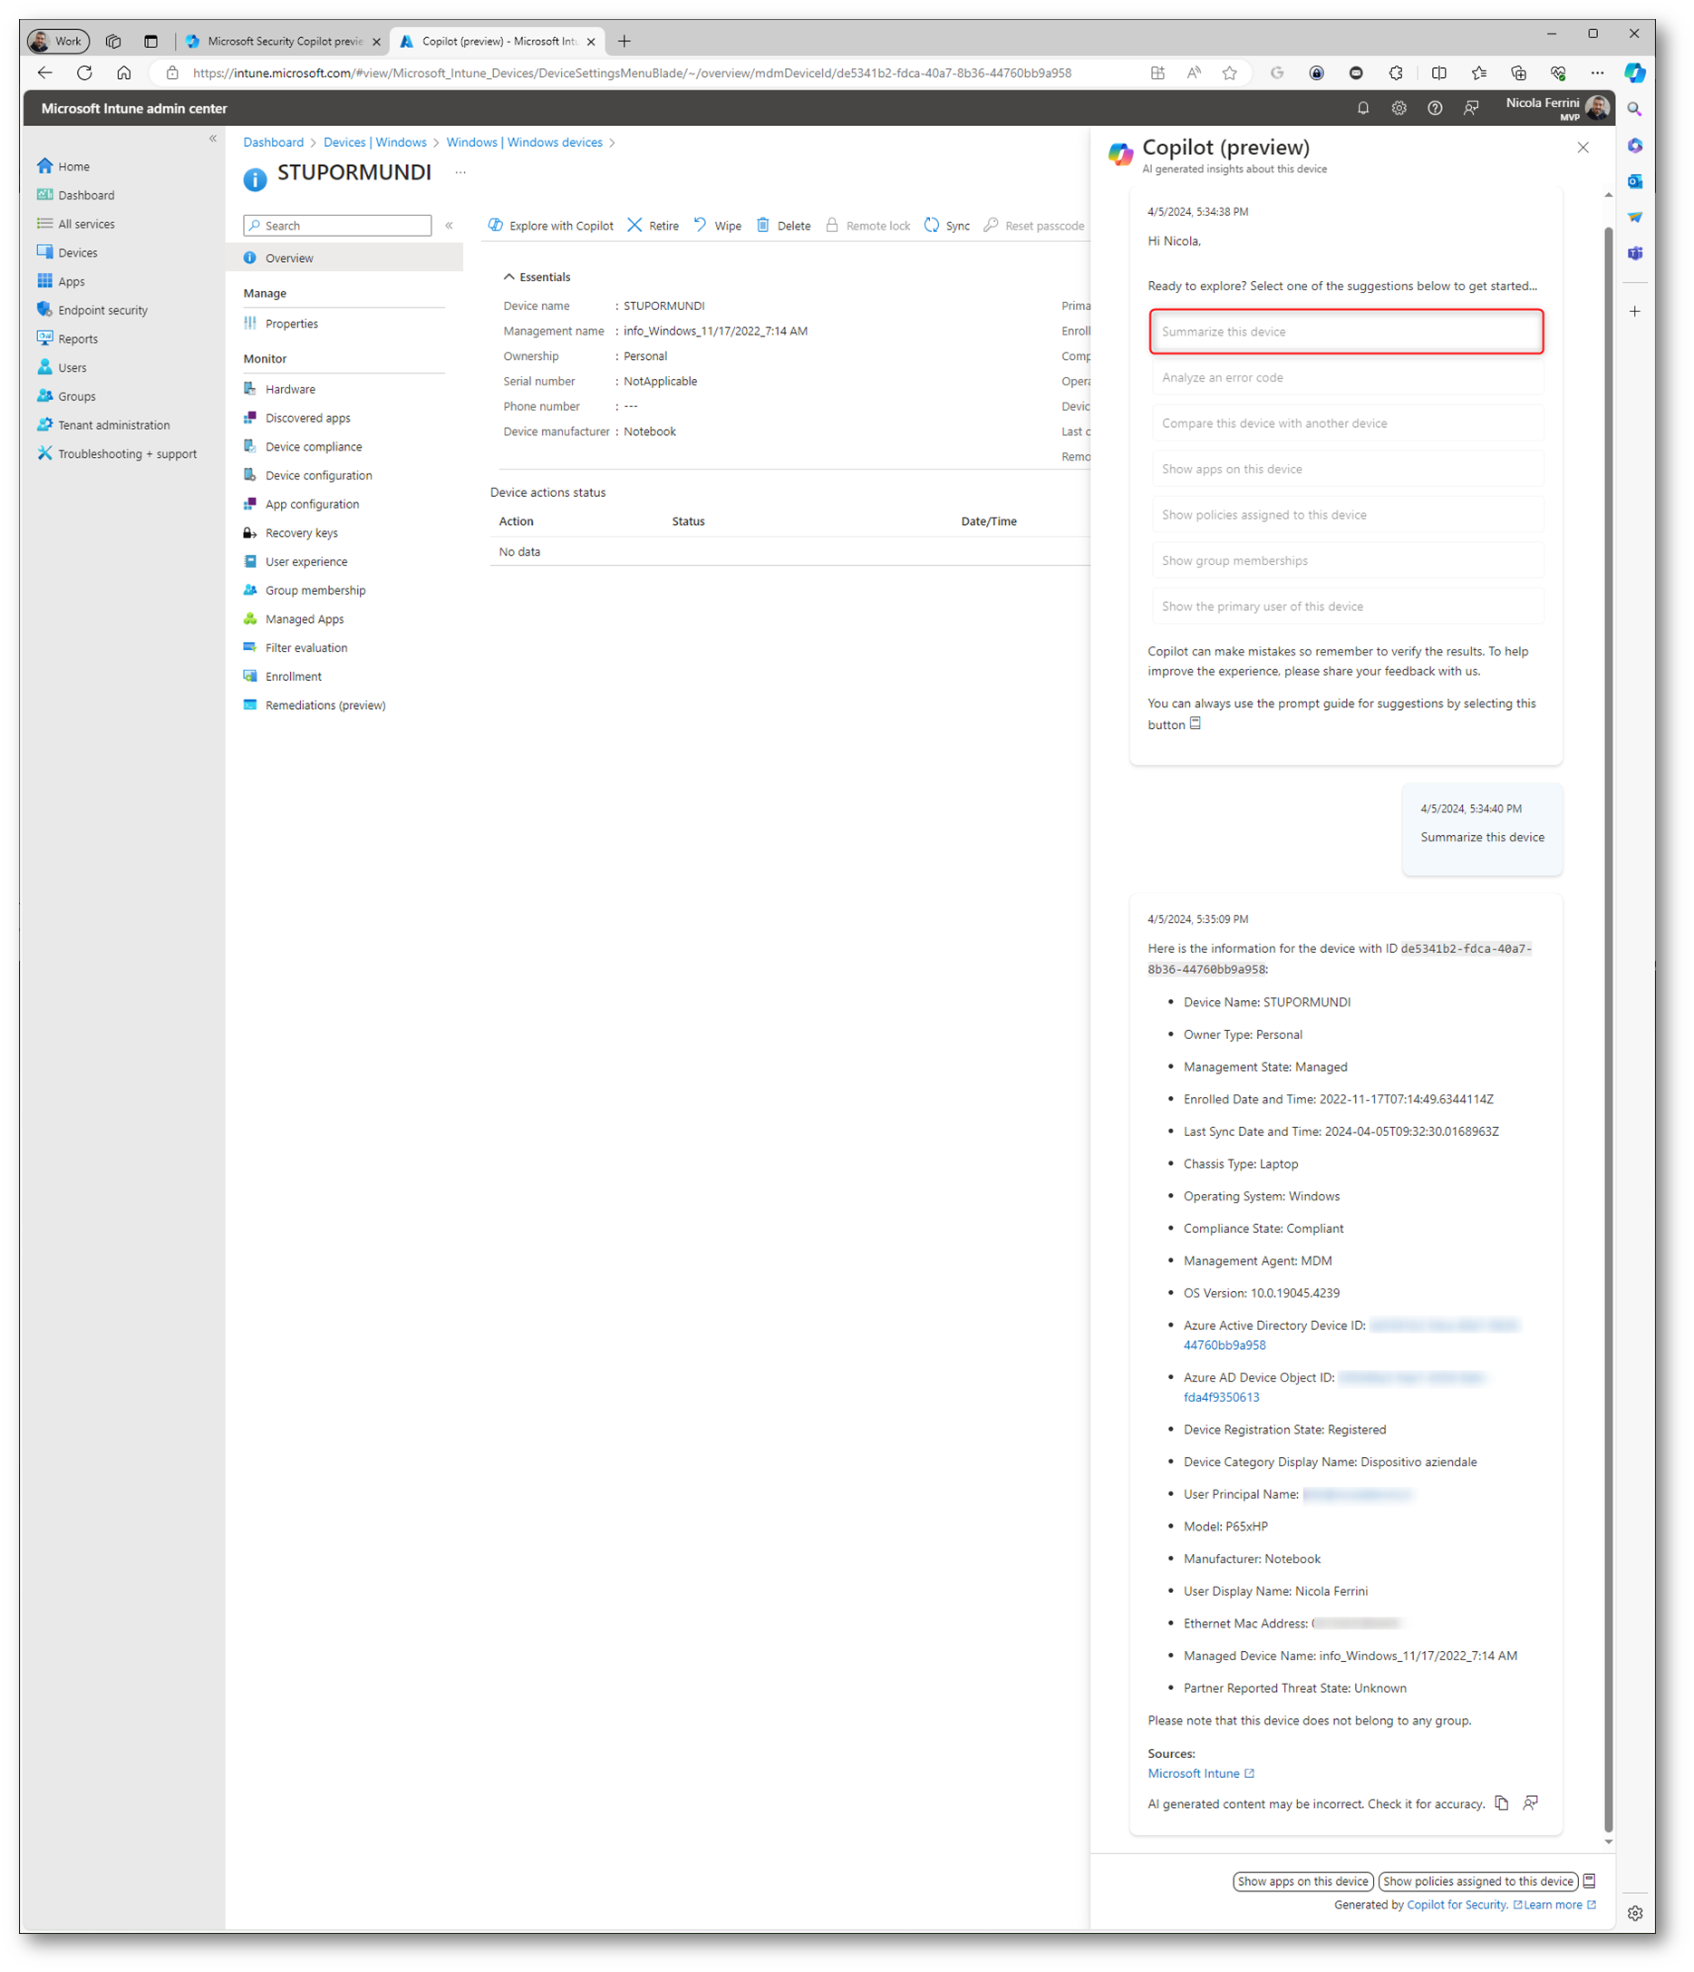This screenshot has height=1972, width=1694.
Task: Click Show policies assigned to this device button
Action: (1478, 1880)
